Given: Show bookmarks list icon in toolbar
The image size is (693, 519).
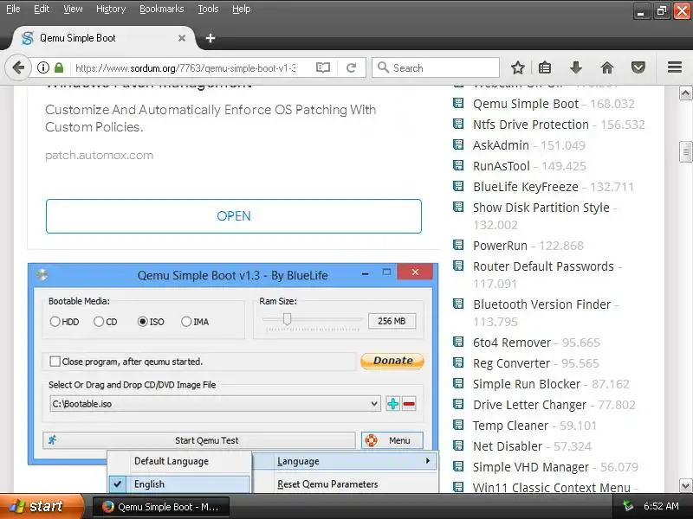Looking at the screenshot, I should pyautogui.click(x=545, y=68).
